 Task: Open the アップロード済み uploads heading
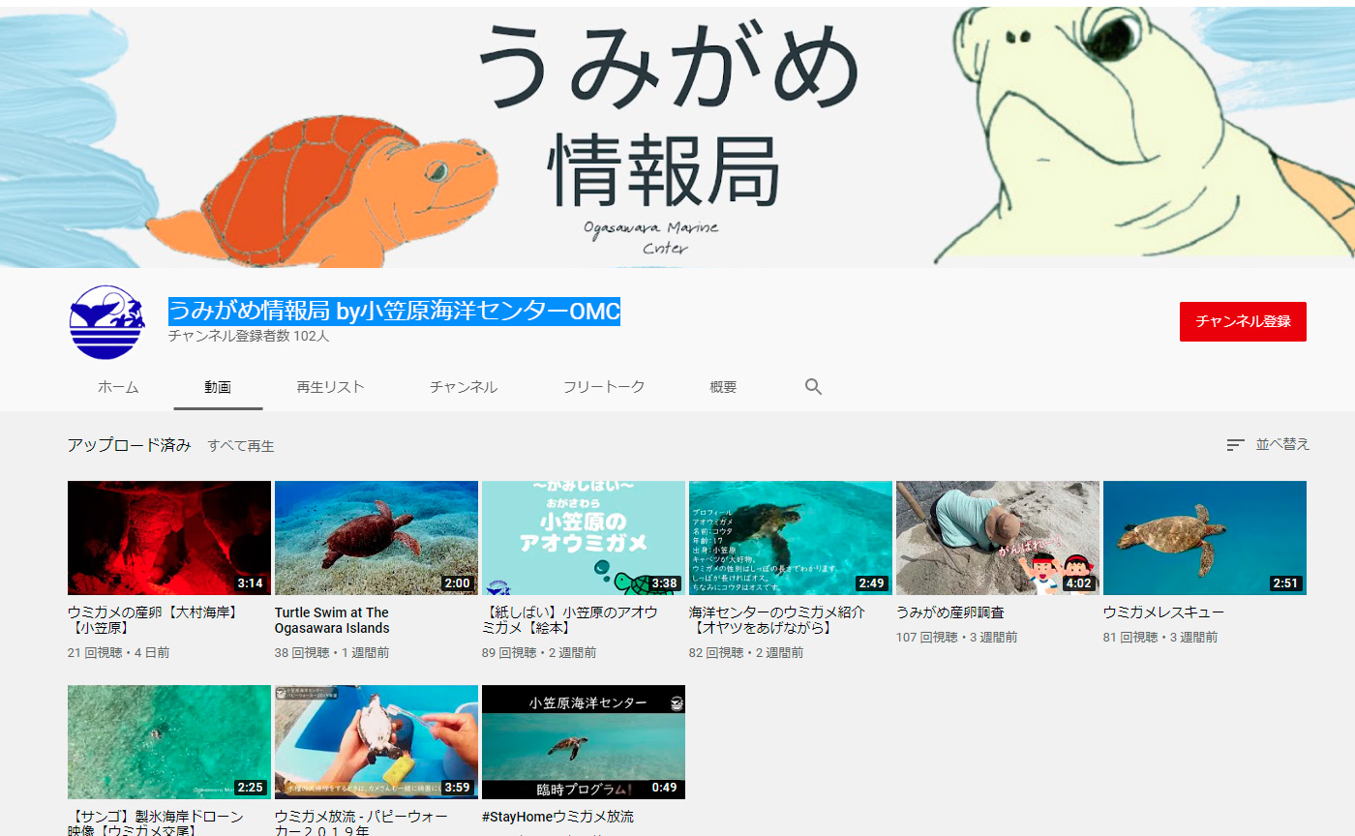click(x=129, y=445)
